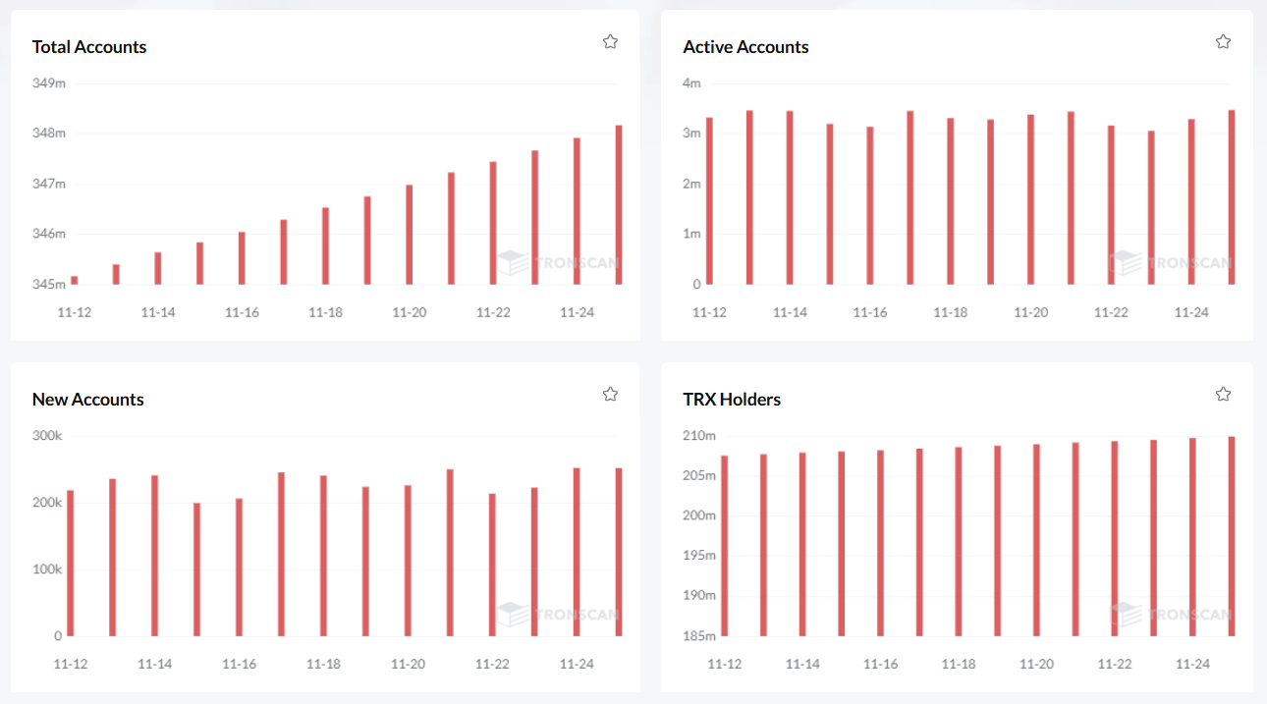1267x704 pixels.
Task: Click the 11-20 bar in Total Accounts
Action: (410, 235)
